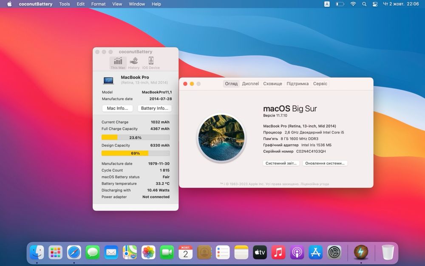Click the 23.6% charge progress bar
Screen dimensions: 425x266
tap(136, 137)
